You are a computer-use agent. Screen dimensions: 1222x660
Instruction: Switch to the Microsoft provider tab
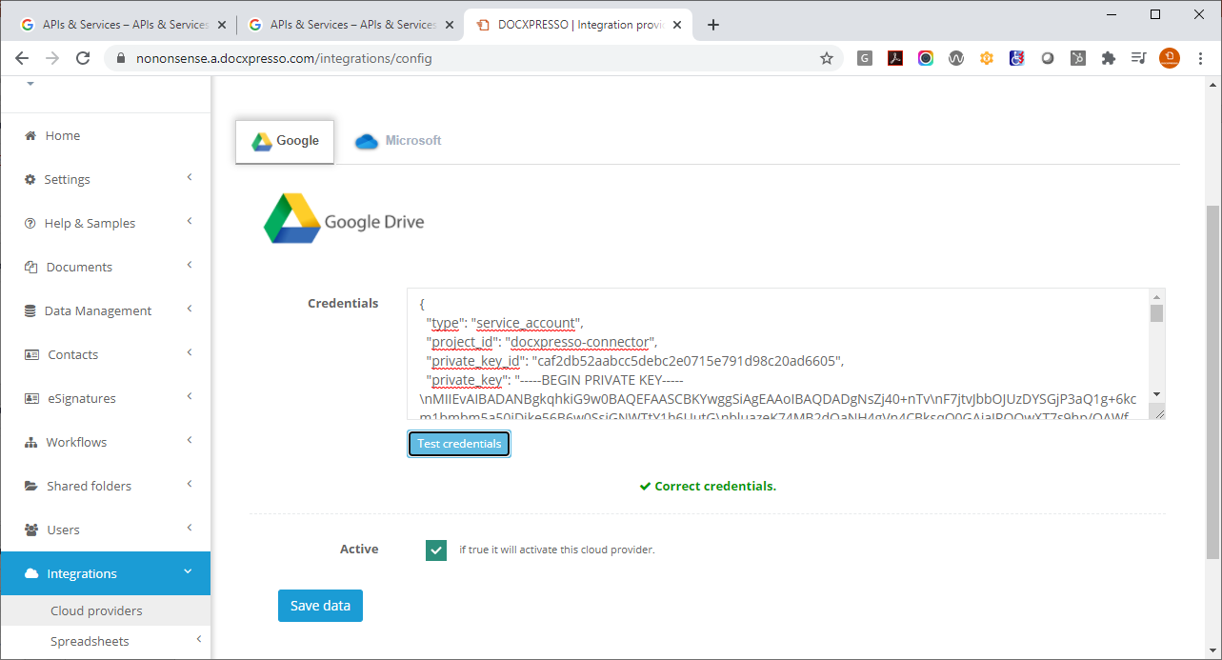tap(398, 141)
